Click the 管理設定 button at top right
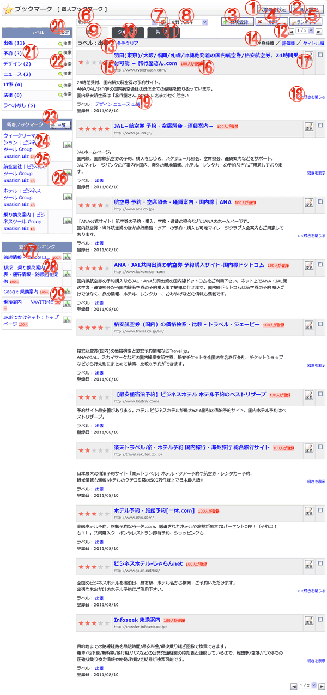Image resolution: width=327 pixels, height=695 pixels. 273,9
